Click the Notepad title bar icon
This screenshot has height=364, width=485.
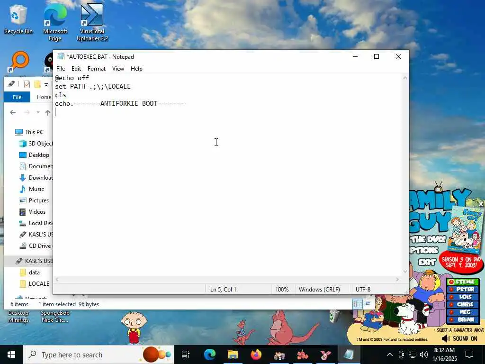coord(61,57)
